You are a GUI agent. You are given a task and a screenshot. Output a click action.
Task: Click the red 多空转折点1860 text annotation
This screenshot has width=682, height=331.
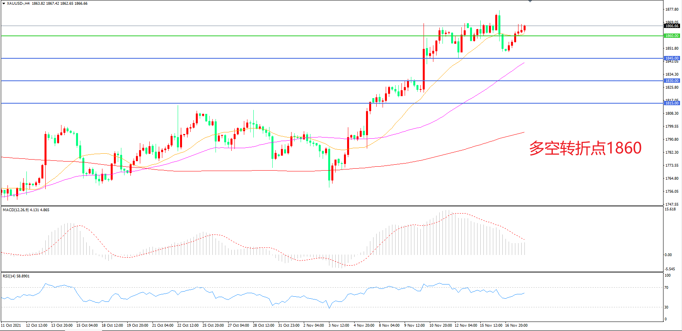[585, 148]
